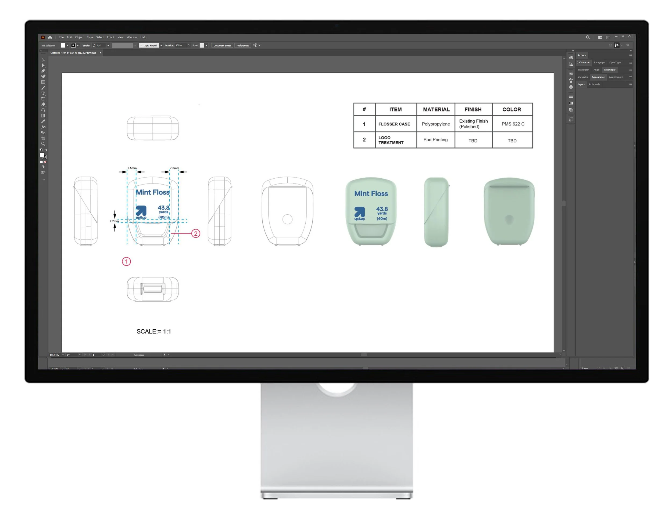The height and width of the screenshot is (519, 672).
Task: Open the Color palette panel icon
Action: click(571, 58)
